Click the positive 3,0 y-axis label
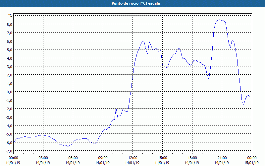 point(10,67)
